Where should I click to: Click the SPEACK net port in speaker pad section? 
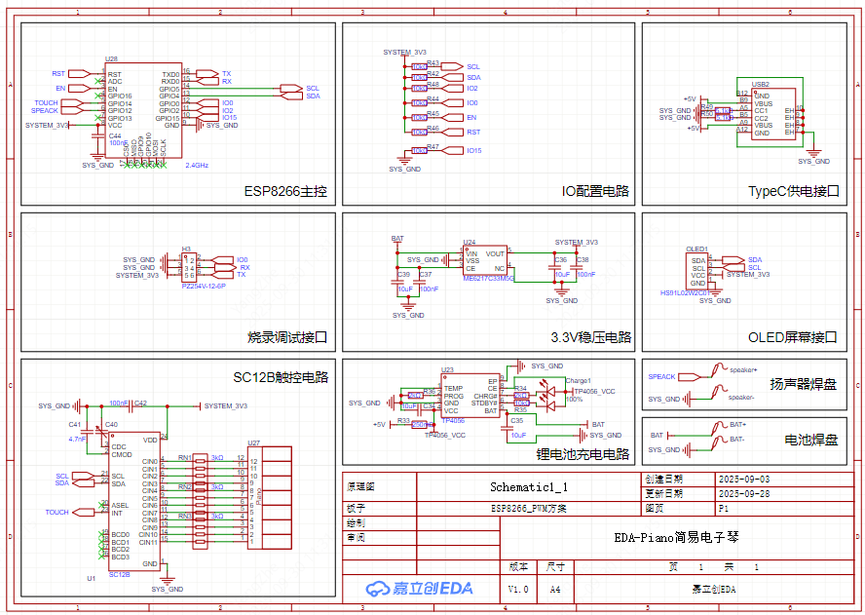(x=662, y=377)
